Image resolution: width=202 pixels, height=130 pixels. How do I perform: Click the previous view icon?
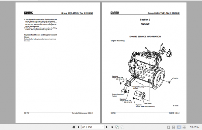tap(117, 127)
